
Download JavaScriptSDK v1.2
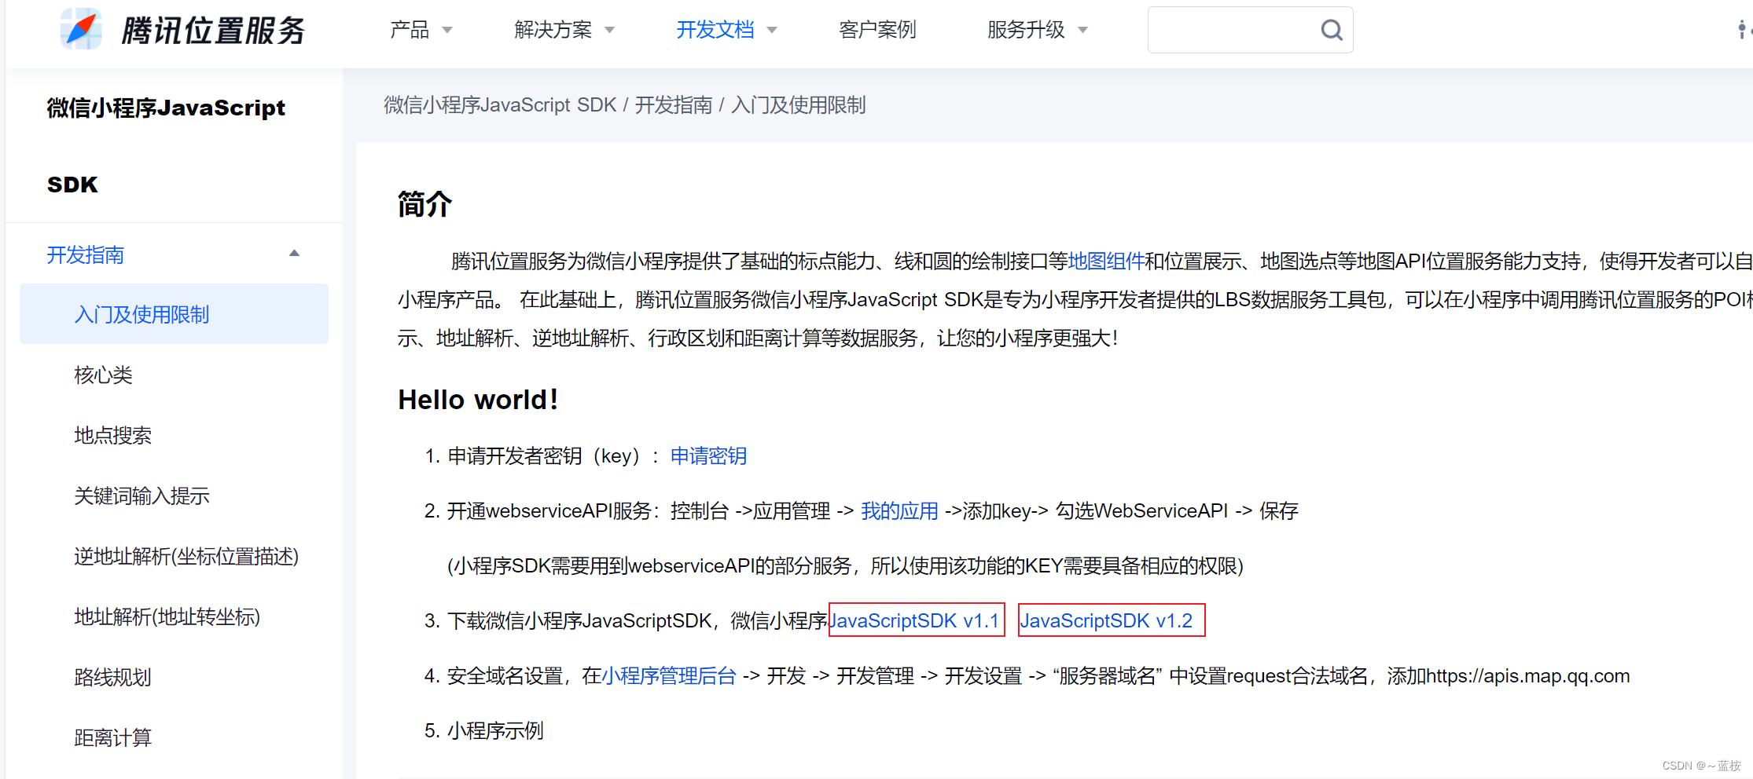pyautogui.click(x=1106, y=620)
